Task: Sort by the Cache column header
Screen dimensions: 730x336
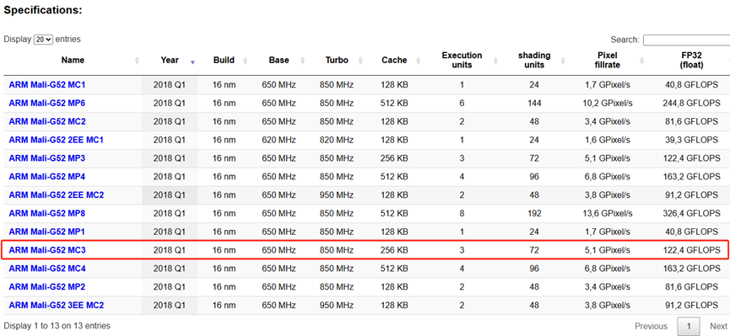Action: (x=394, y=61)
